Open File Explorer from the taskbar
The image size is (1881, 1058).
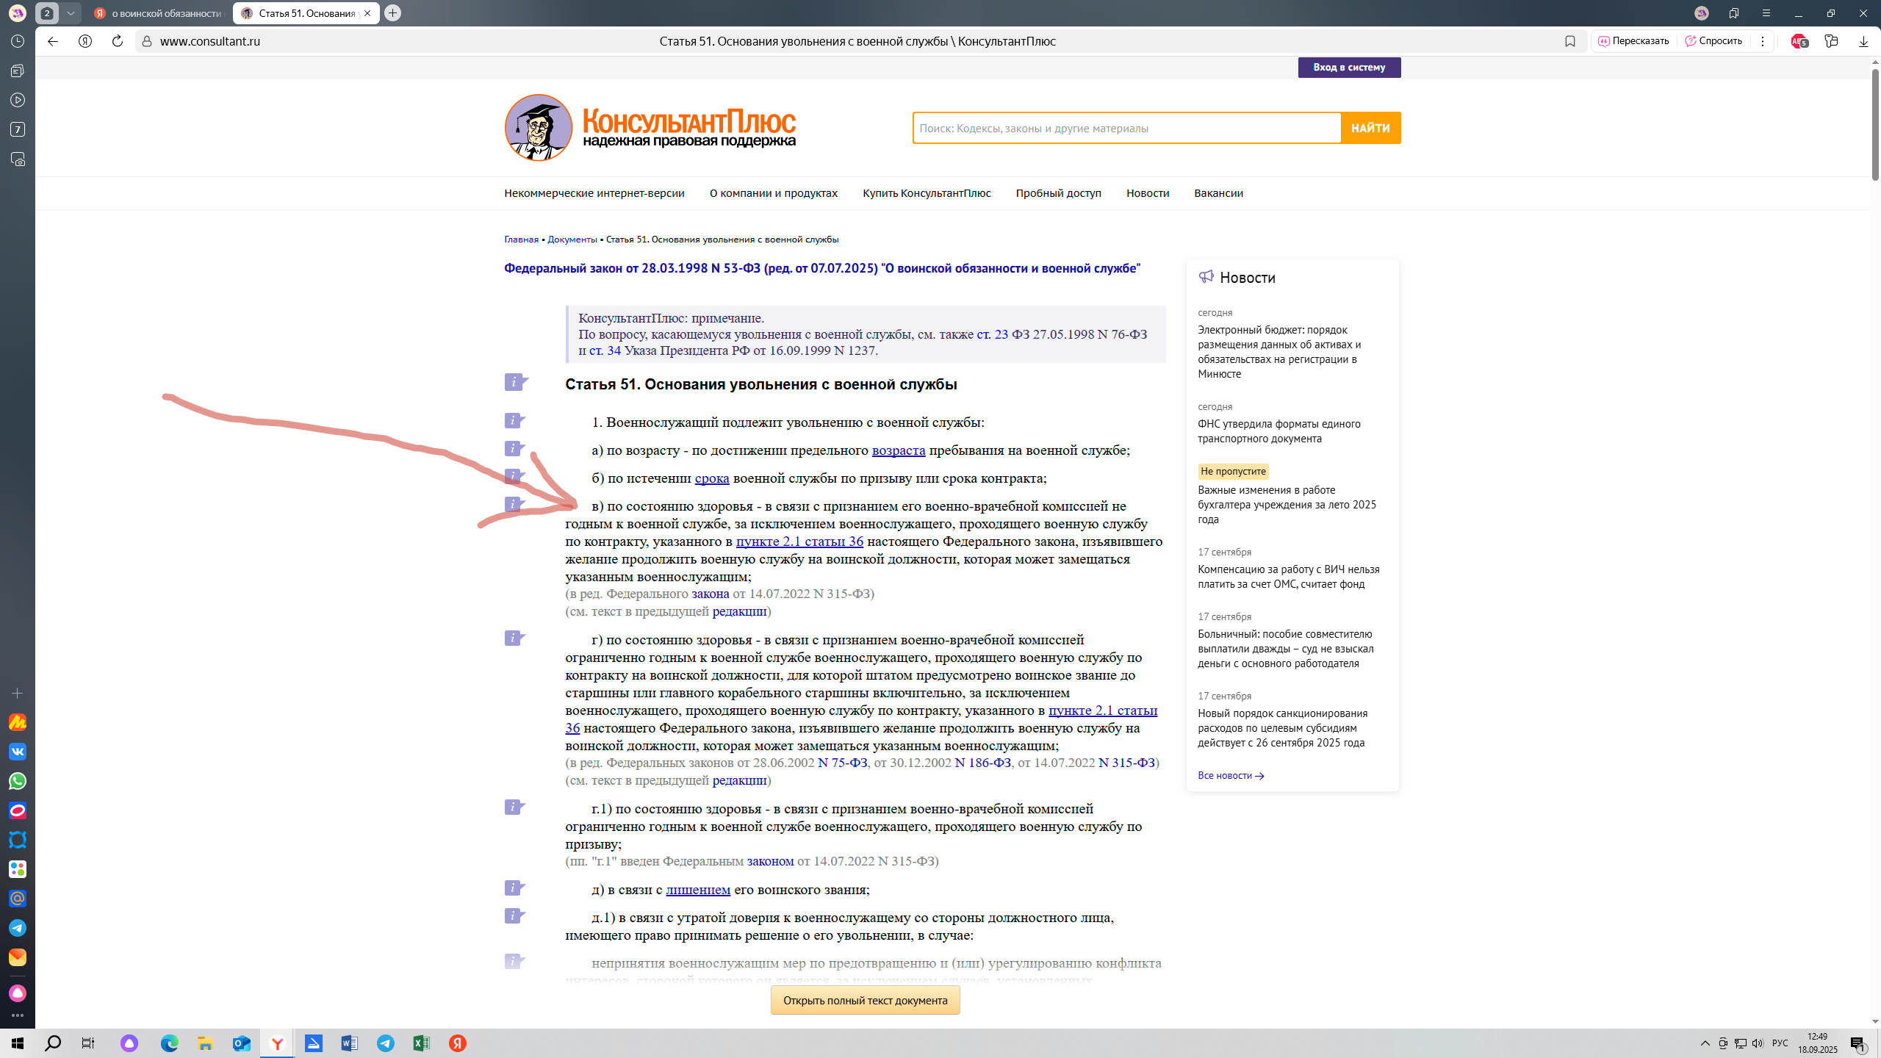point(205,1043)
